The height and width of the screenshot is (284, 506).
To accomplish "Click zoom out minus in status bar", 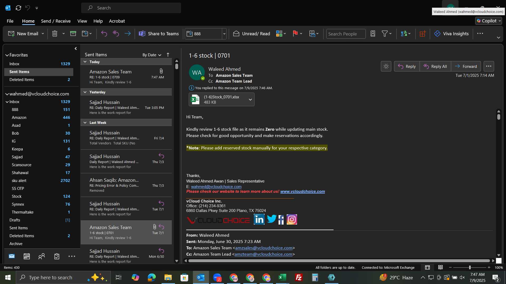I will pyautogui.click(x=450, y=267).
